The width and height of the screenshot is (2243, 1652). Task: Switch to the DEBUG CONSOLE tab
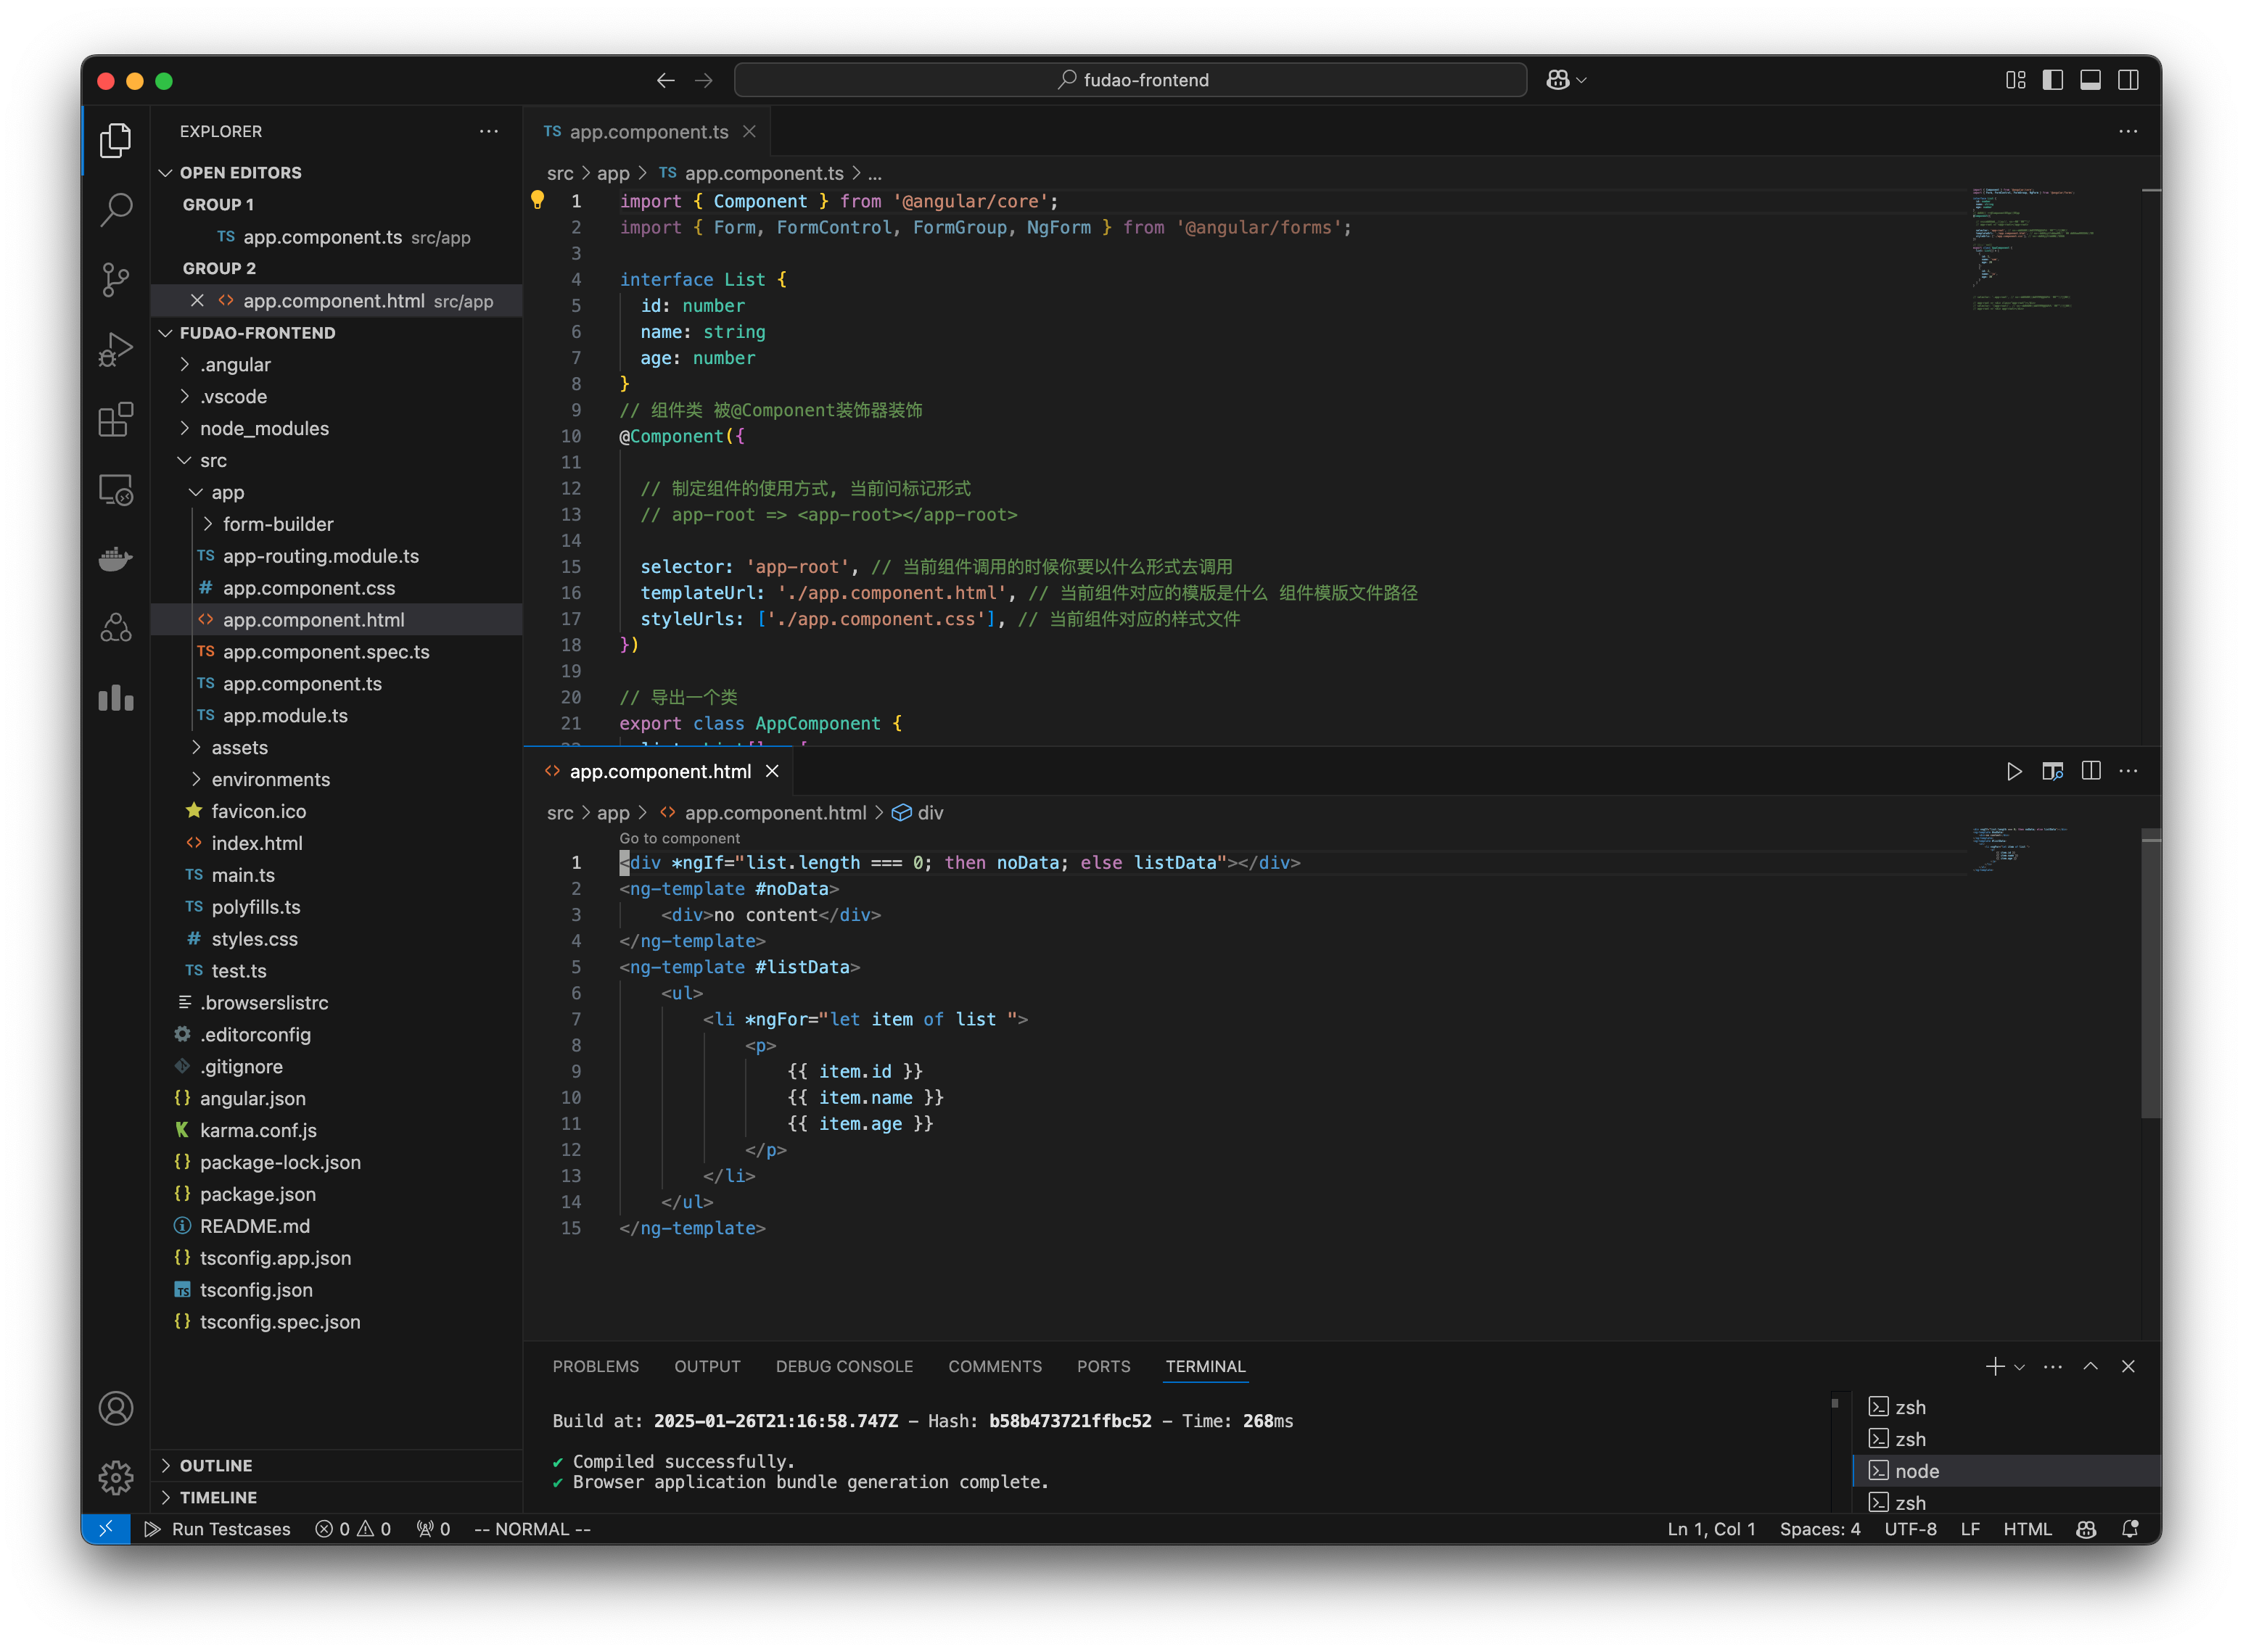pyautogui.click(x=844, y=1366)
